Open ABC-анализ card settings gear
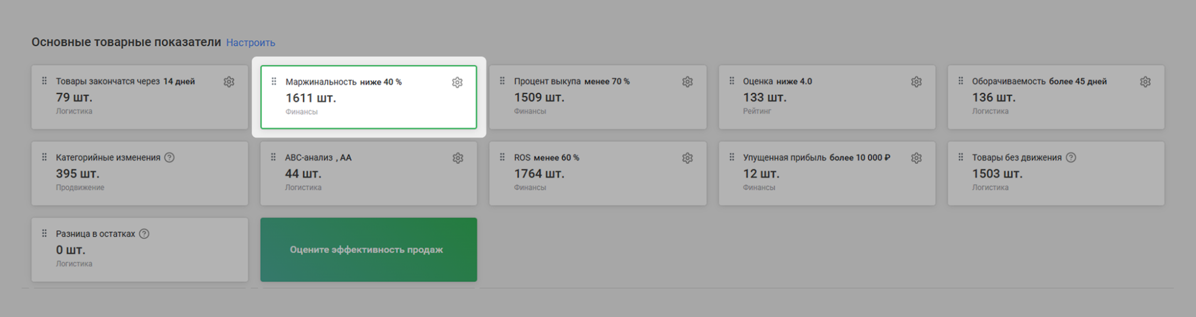This screenshot has width=1196, height=317. tap(458, 158)
